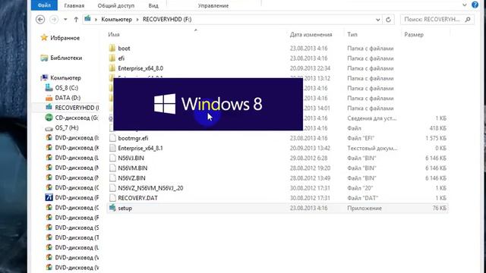This screenshot has width=486, height=273.
Task: Select CD-дисковод (G:) drive
Action: tap(77, 118)
